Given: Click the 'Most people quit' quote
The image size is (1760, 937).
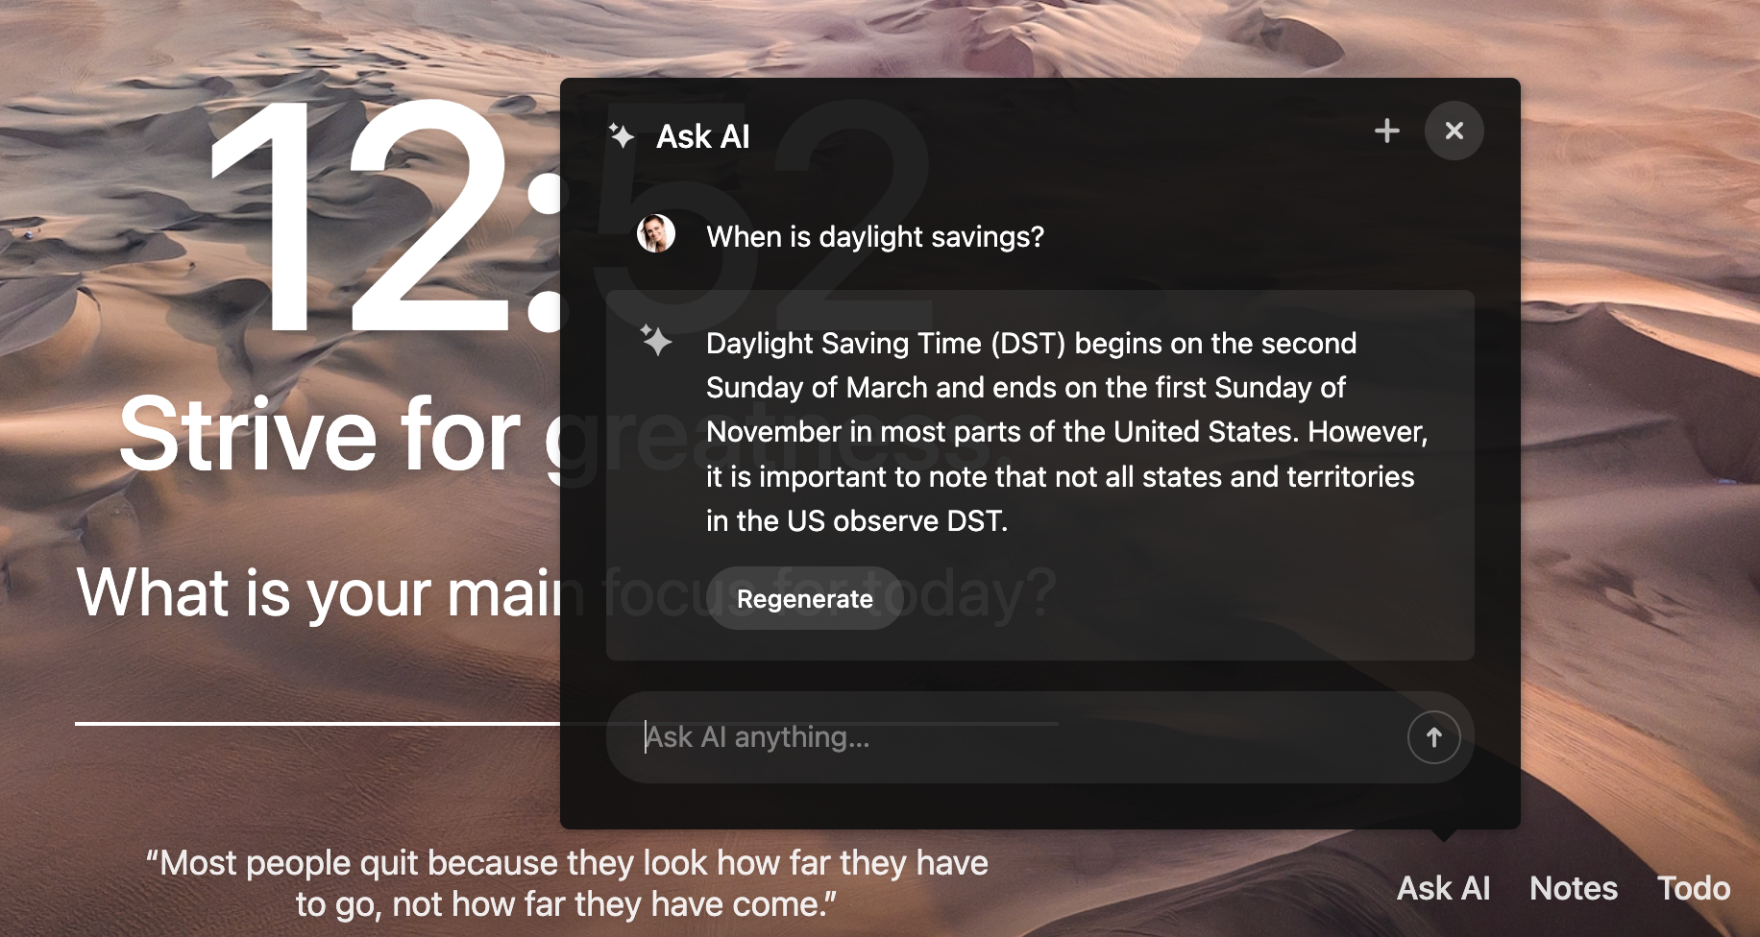Looking at the screenshot, I should 567,883.
